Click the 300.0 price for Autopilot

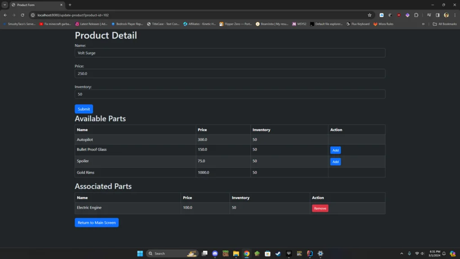(x=202, y=139)
